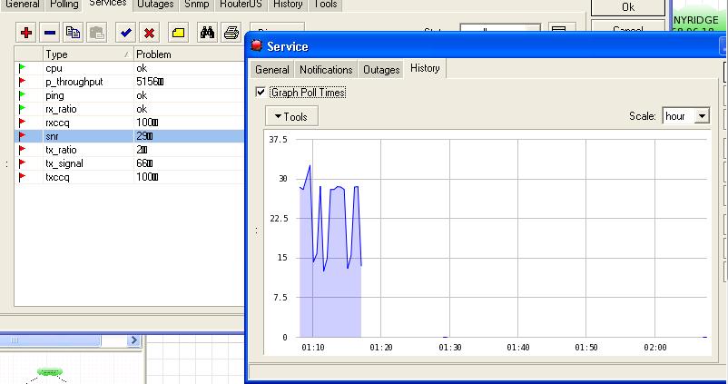The image size is (728, 384).
Task: Click the red flag of p_throughput row
Action: [x=22, y=82]
